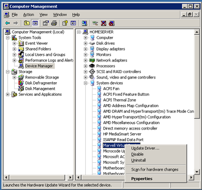Expand Services and Applications node

(8, 94)
